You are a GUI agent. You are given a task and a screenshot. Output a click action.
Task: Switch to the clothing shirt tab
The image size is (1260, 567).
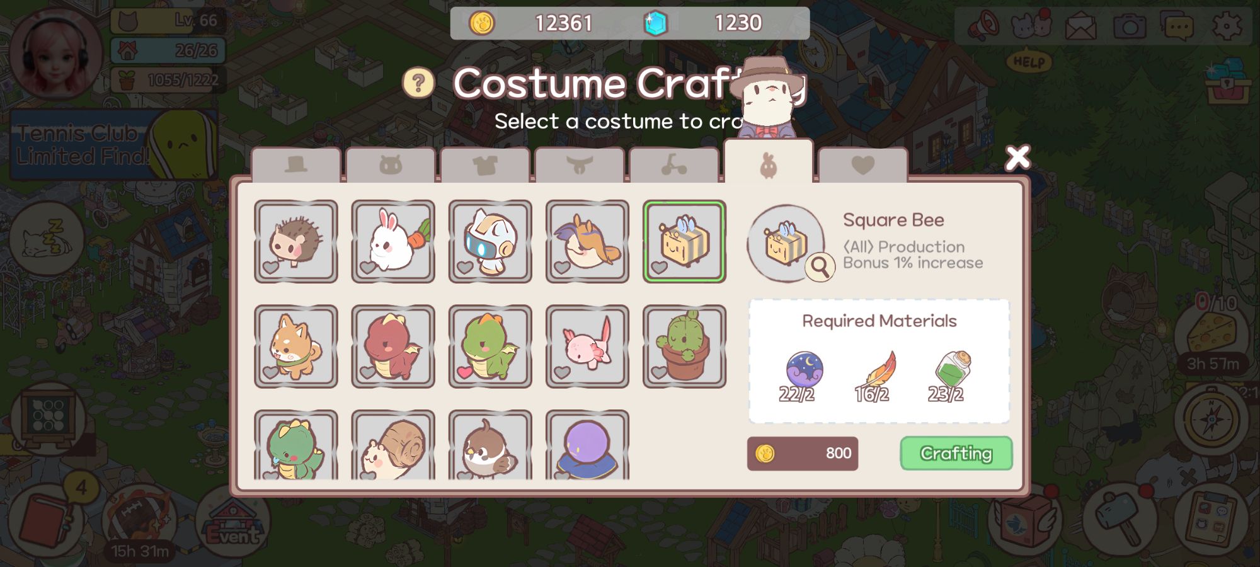click(x=485, y=165)
